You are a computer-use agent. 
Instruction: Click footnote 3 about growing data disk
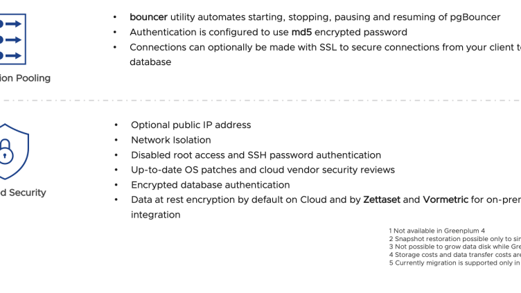tap(454, 247)
